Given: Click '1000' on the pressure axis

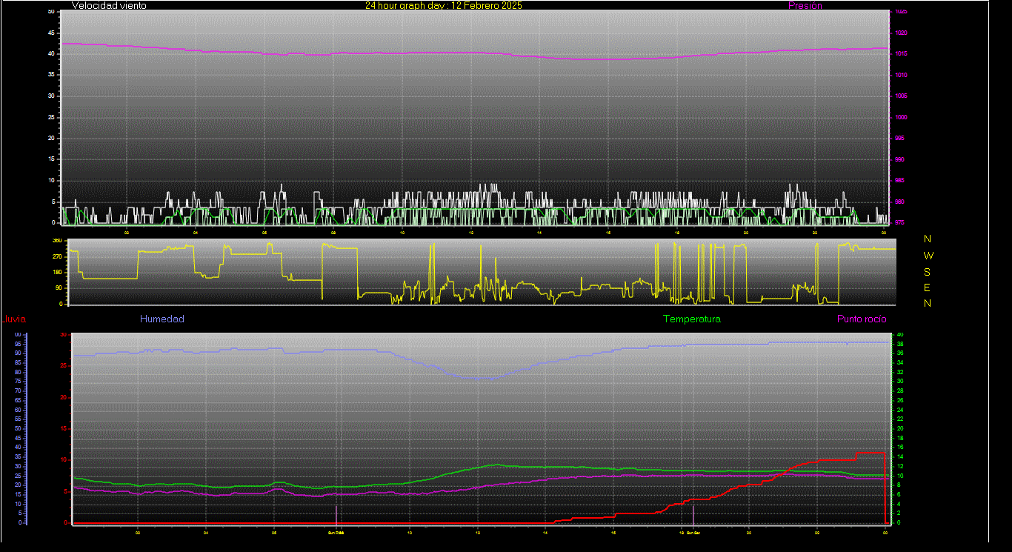Looking at the screenshot, I should pyautogui.click(x=900, y=117).
